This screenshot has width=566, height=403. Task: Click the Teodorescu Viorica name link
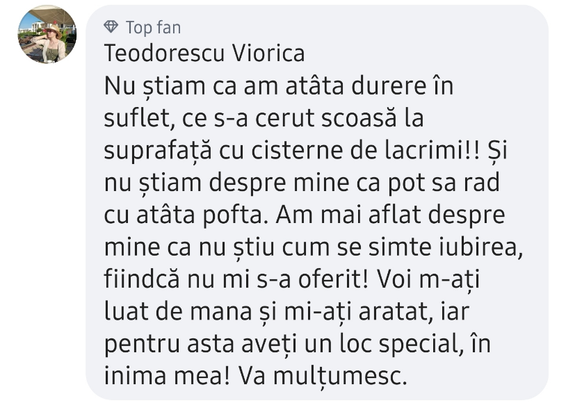[204, 54]
